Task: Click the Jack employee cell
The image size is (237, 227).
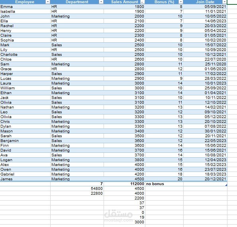Action: coord(25,97)
